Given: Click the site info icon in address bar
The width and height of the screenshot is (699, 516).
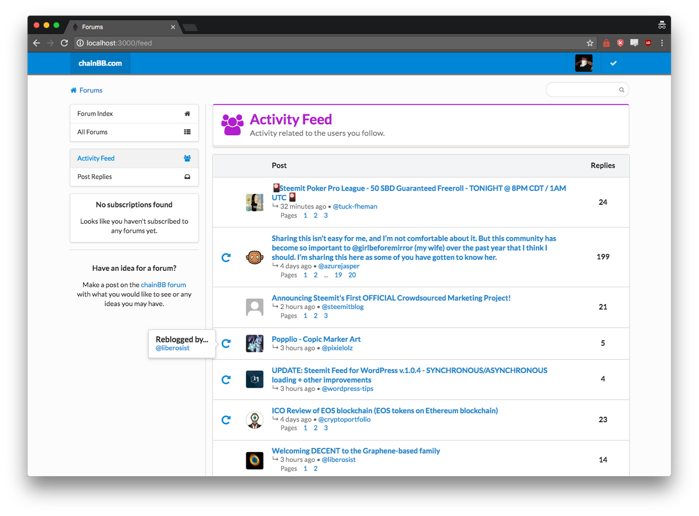Looking at the screenshot, I should [x=80, y=43].
